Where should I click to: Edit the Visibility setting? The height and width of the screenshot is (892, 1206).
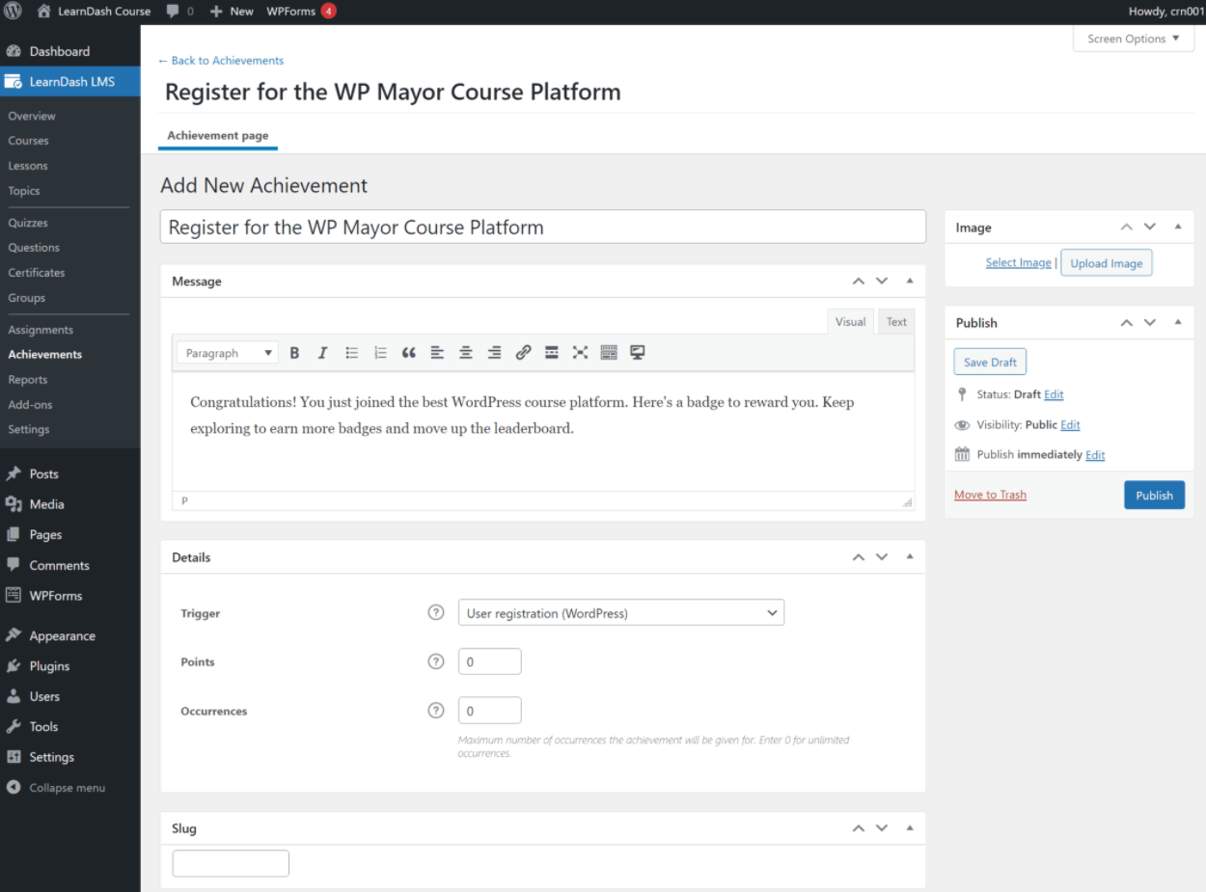pos(1070,424)
